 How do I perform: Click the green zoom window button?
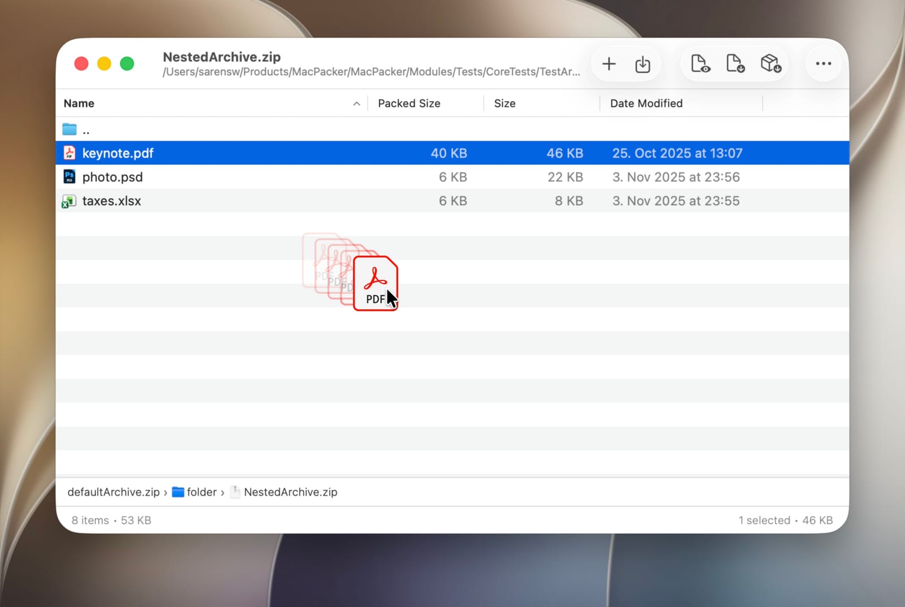point(127,64)
